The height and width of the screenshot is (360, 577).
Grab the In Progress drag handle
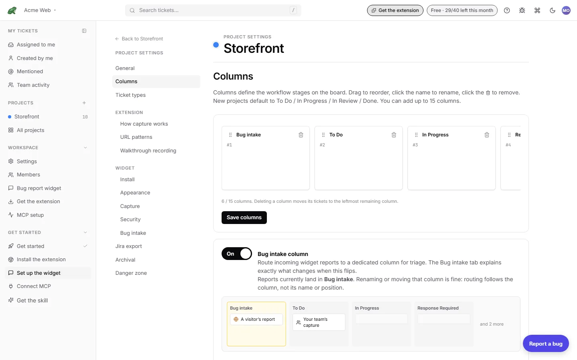coord(416,135)
